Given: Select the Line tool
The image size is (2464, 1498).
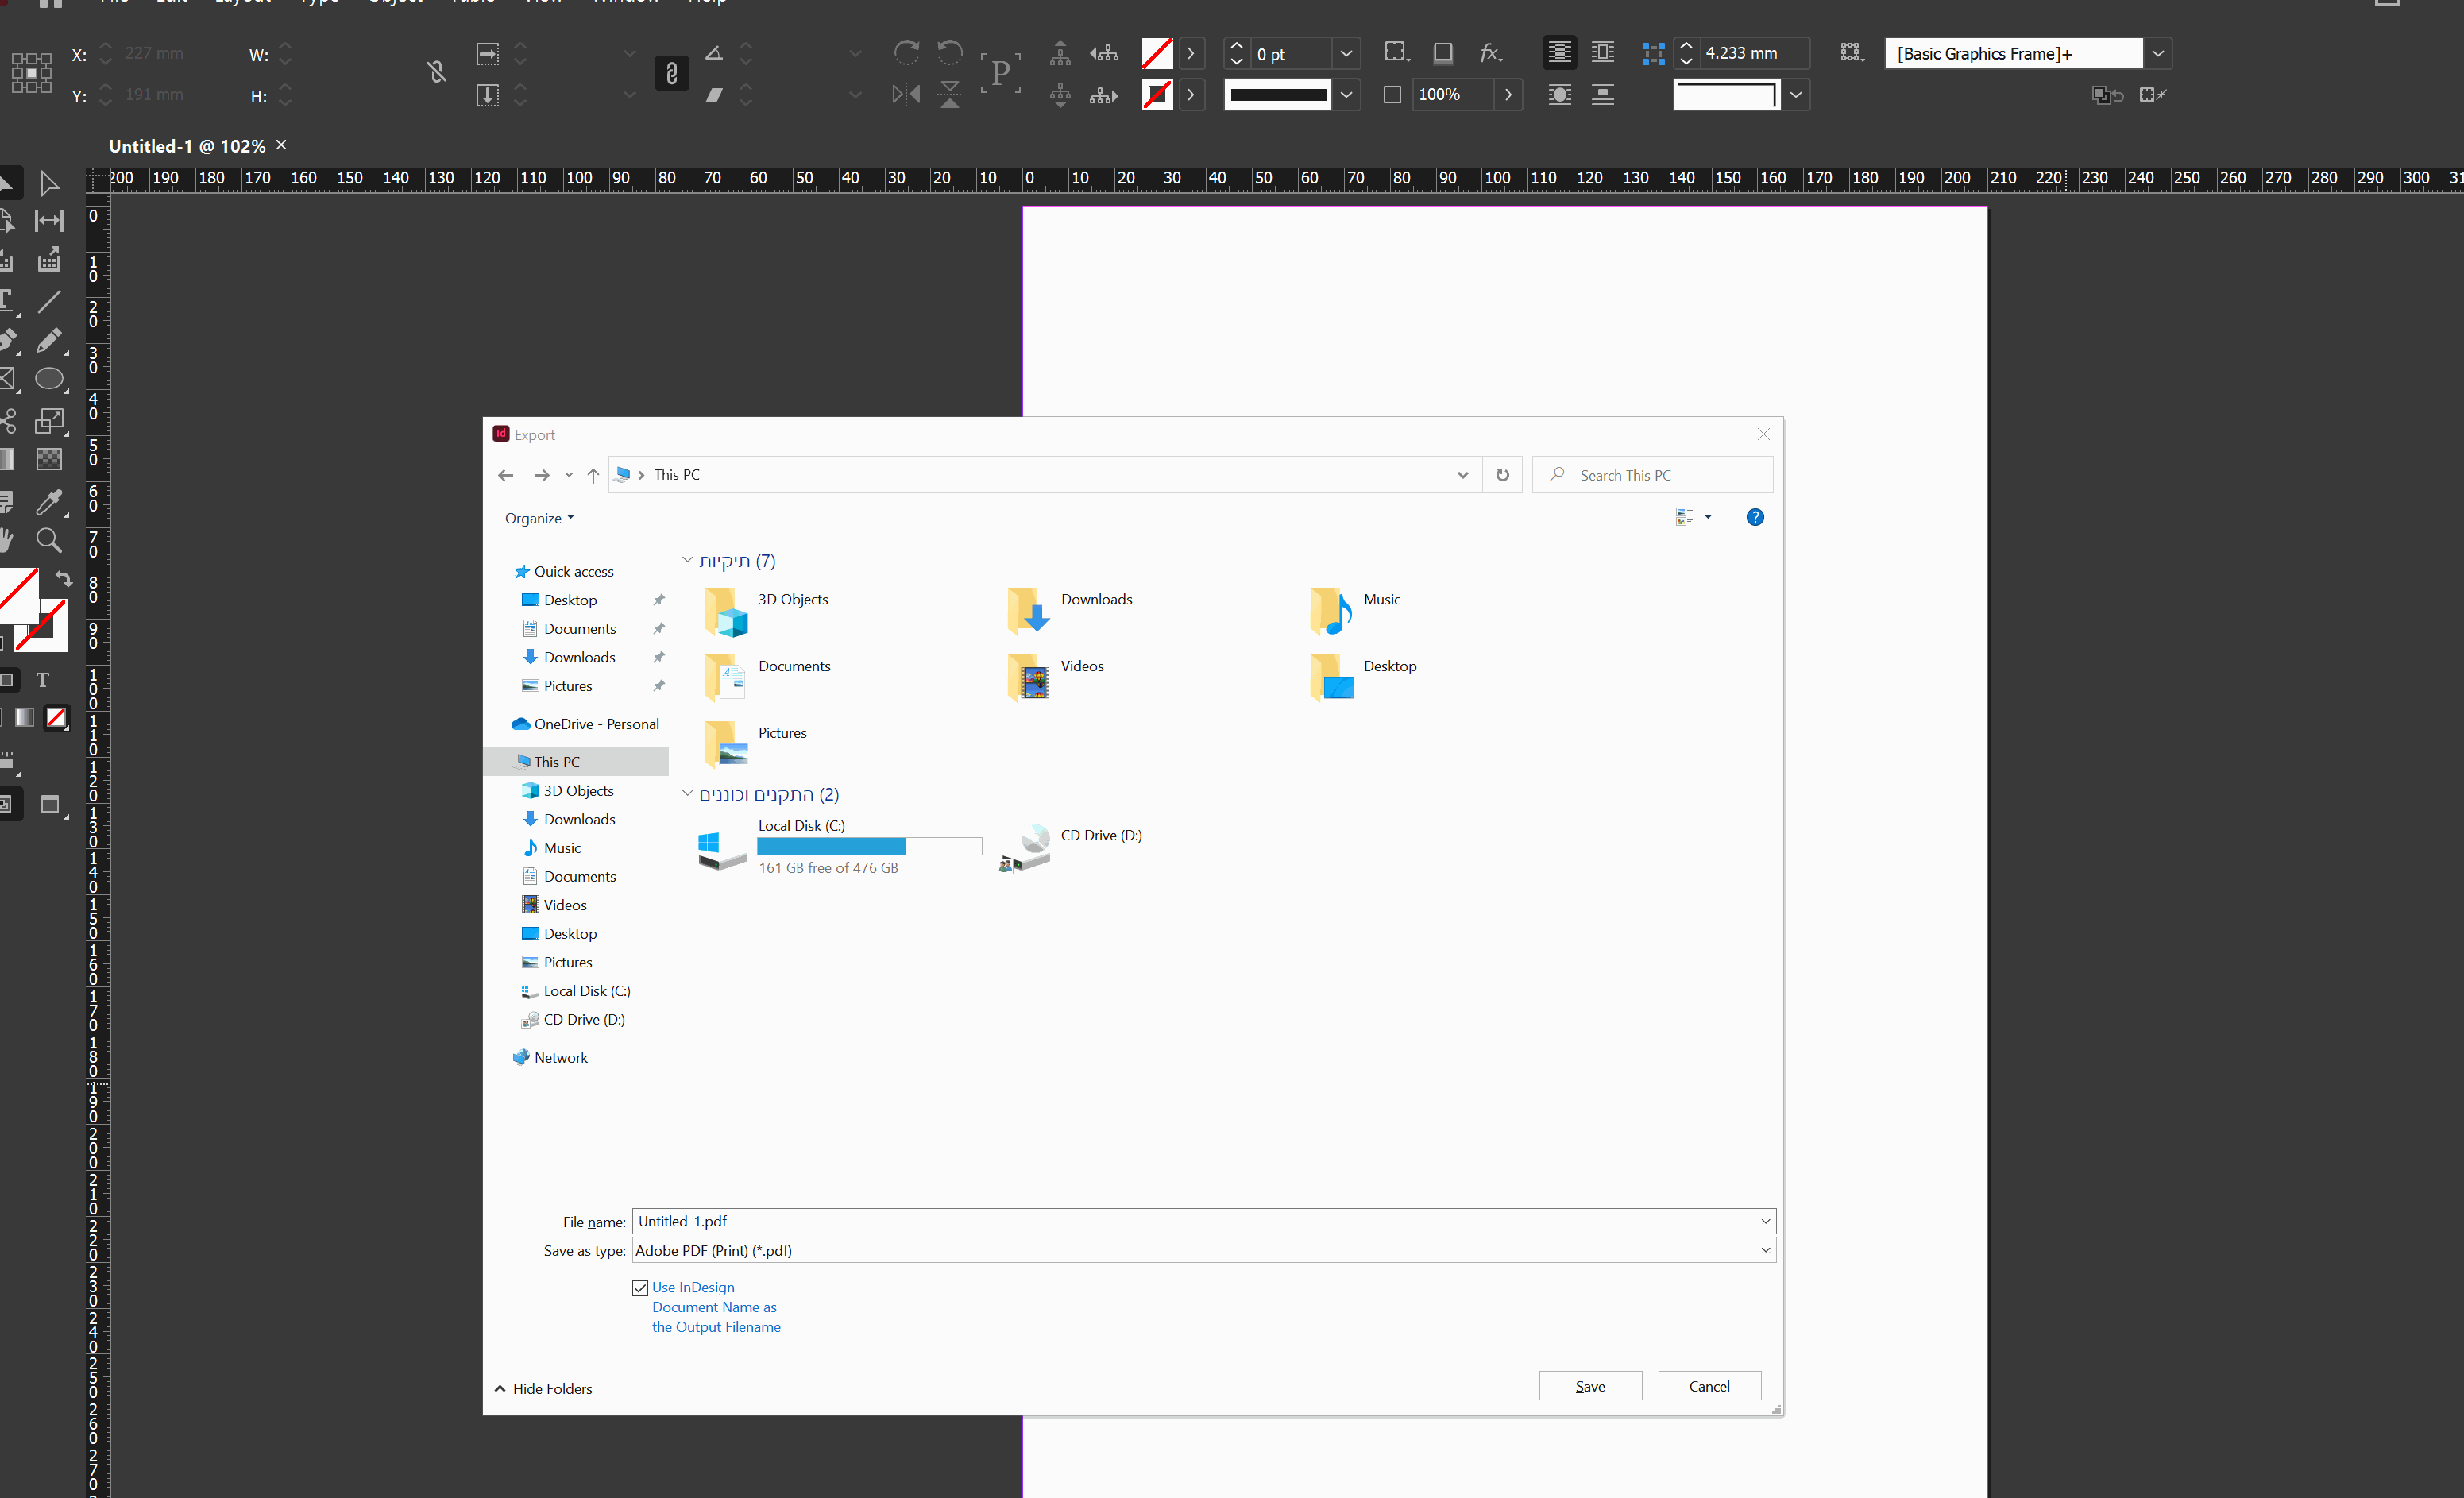Looking at the screenshot, I should 48,301.
